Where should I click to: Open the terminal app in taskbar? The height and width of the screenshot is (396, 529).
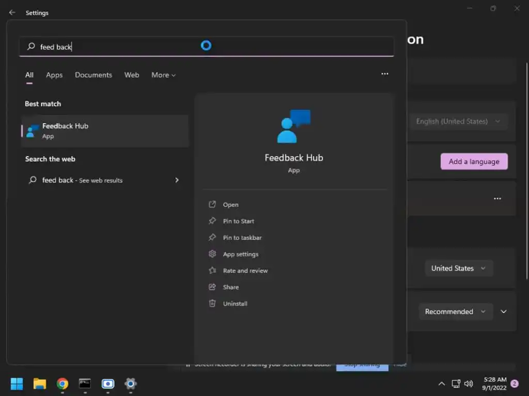point(85,384)
